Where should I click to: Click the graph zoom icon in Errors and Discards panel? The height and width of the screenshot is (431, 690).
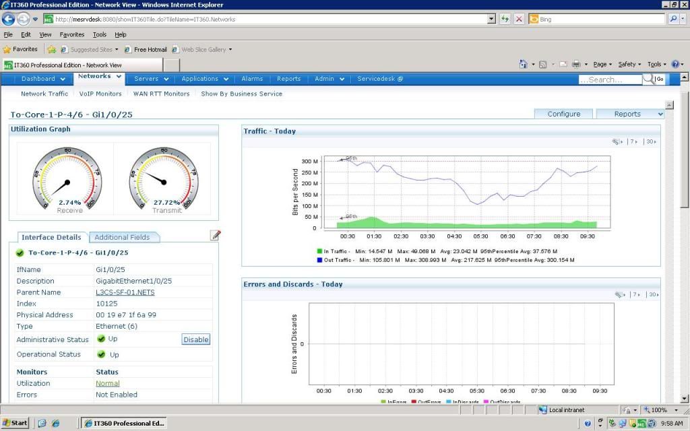click(x=620, y=295)
